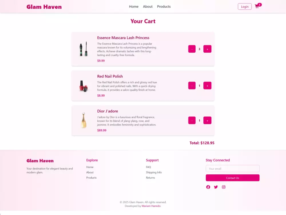Increase quantity of Essence Mascara Lash Princess
This screenshot has height=215, width=286.
[x=207, y=49]
